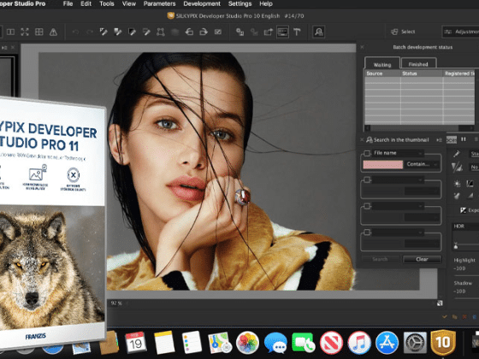Open thumbnail search magnifier icon in toolbar
Viewport: 479px width, 359px height.
coord(318,32)
